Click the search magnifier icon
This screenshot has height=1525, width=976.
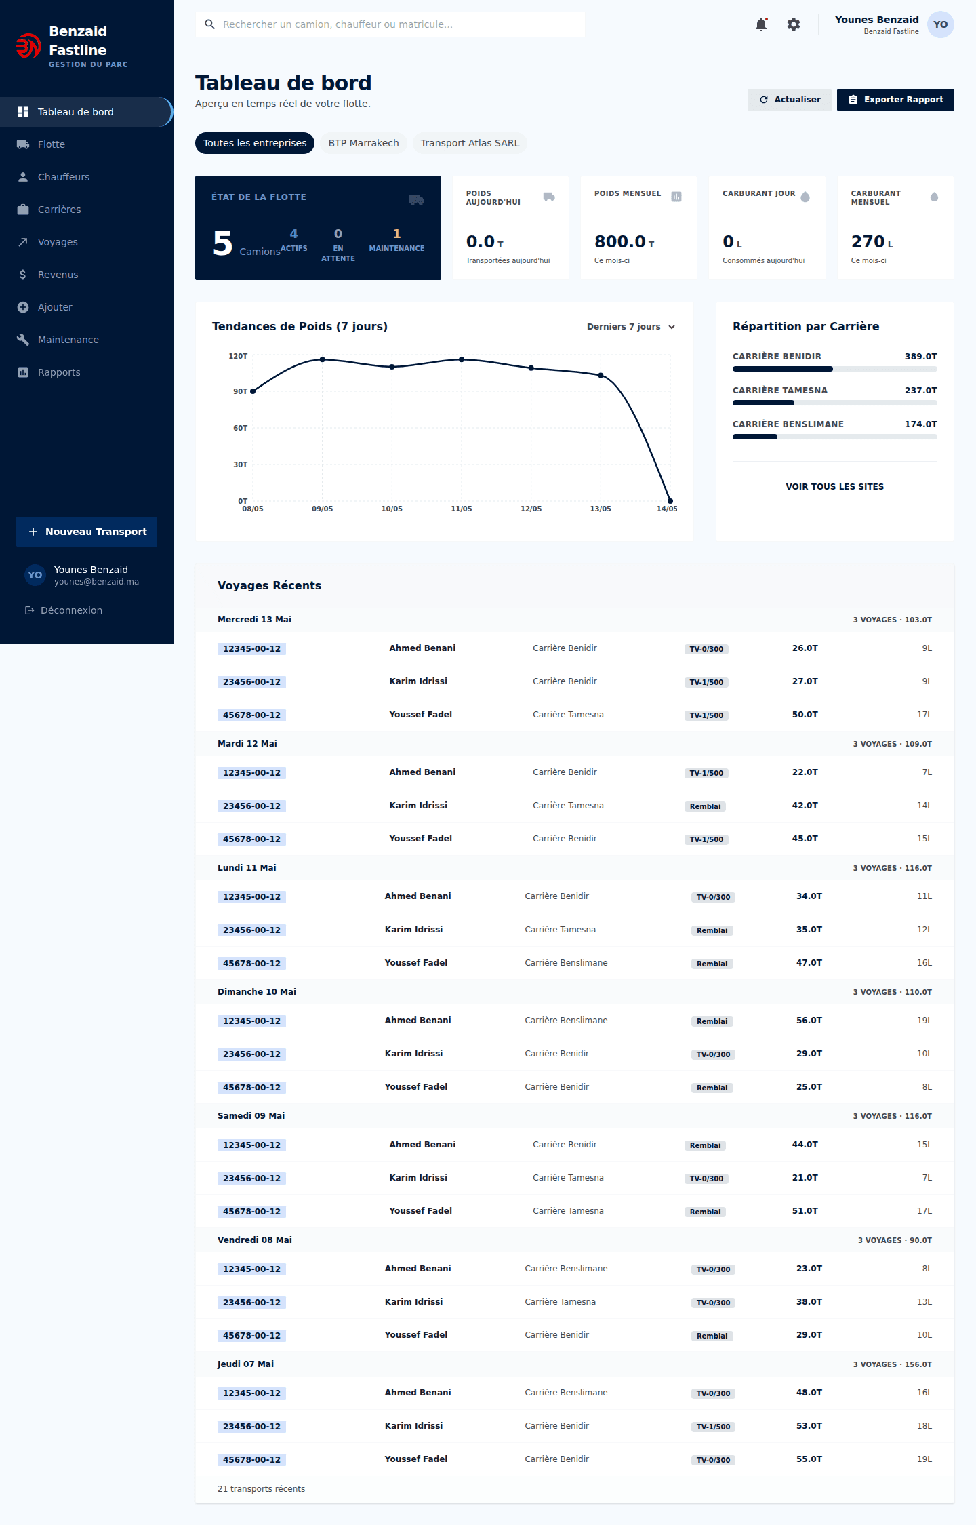(x=210, y=24)
